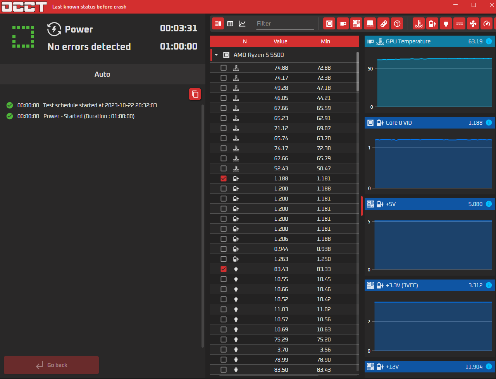
Task: Check the box for the 49.28 temperature row
Action: (224, 88)
